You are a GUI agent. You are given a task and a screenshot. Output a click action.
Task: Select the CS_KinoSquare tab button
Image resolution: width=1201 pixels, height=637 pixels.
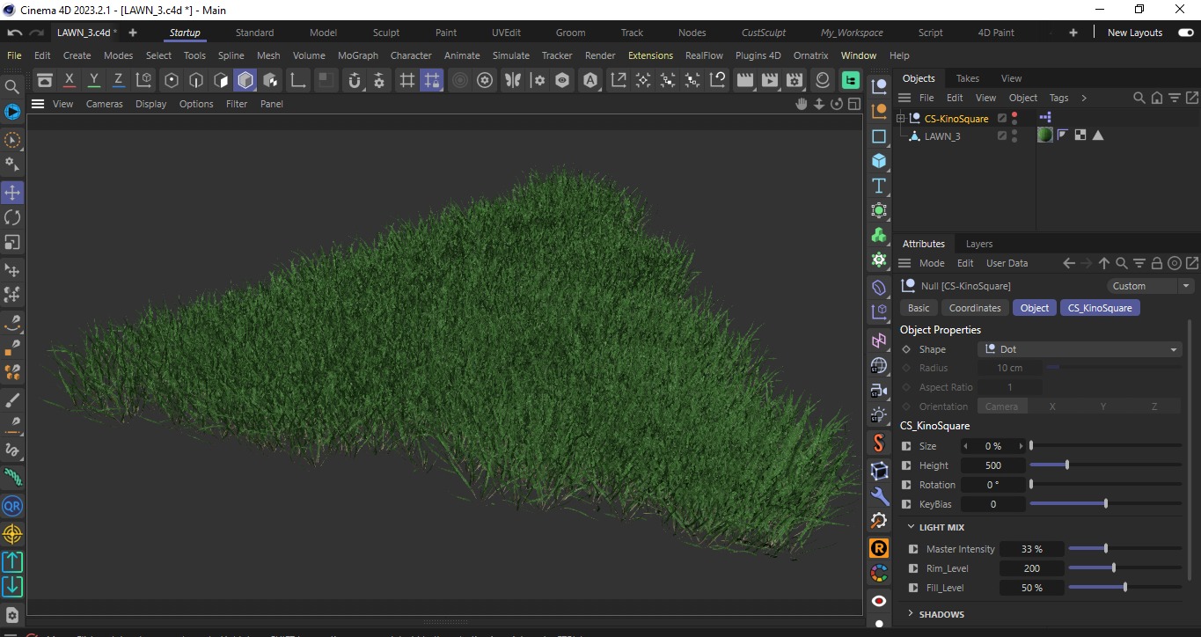click(x=1101, y=308)
